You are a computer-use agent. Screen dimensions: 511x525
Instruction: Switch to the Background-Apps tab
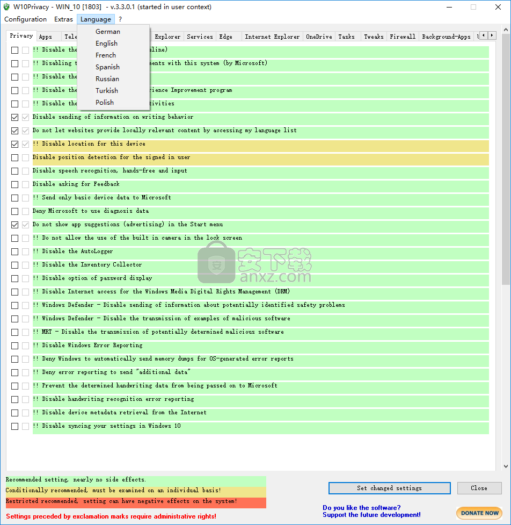pos(446,37)
